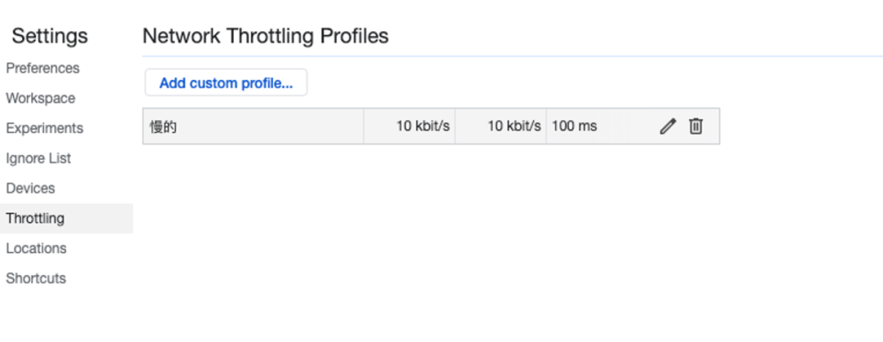Click the divider line under the heading
This screenshot has width=883, height=342.
click(x=491, y=56)
